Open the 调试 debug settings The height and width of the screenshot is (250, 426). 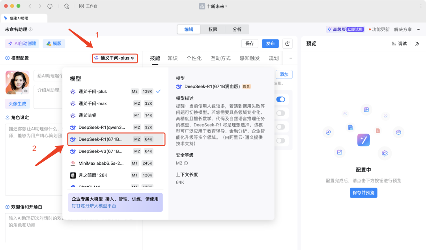399,43
